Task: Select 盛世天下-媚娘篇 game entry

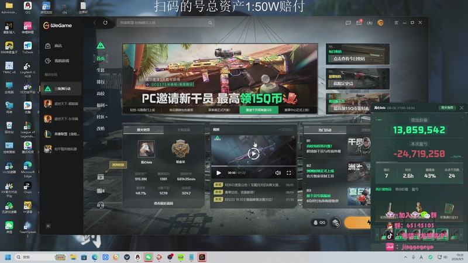Action: [61, 104]
